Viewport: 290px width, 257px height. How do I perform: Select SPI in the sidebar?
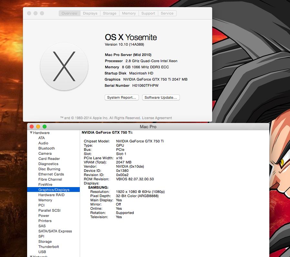pyautogui.click(x=41, y=236)
